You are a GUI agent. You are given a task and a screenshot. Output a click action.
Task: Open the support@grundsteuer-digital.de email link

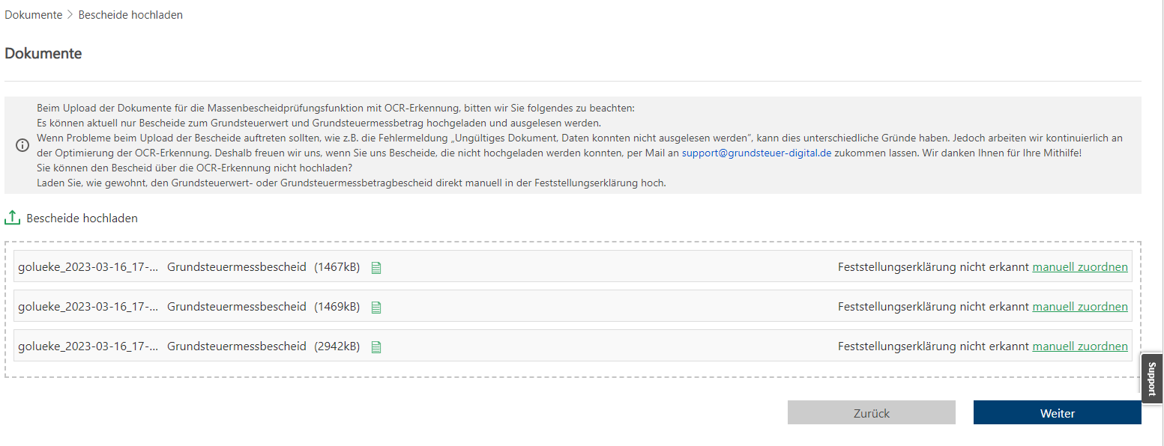tap(756, 153)
